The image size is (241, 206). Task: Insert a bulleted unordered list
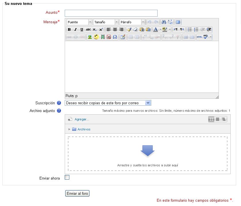tap(190, 30)
